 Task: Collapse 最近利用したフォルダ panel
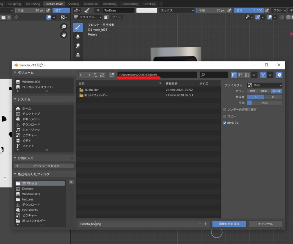(15, 174)
